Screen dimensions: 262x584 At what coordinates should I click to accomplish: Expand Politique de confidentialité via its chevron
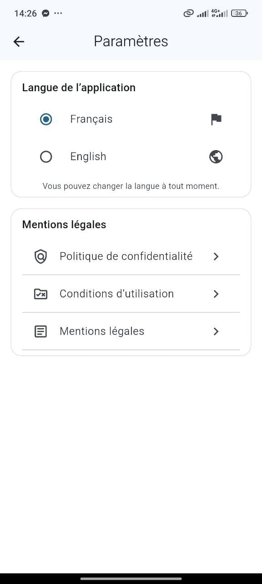click(216, 256)
